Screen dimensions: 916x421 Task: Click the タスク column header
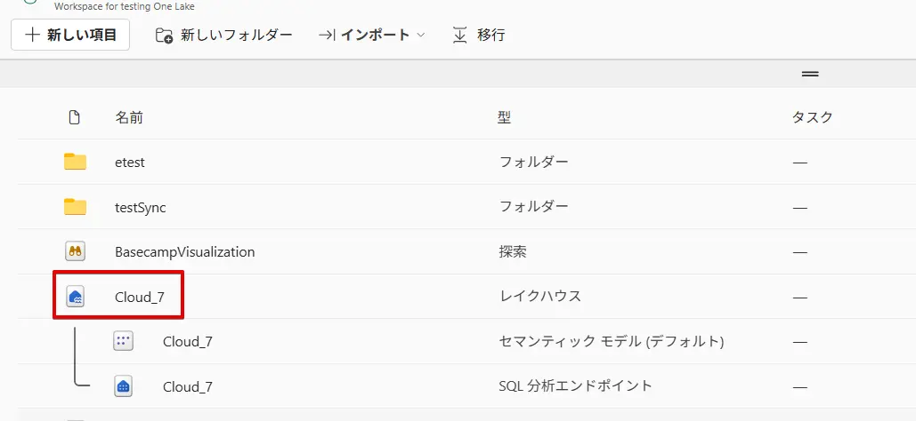(812, 117)
